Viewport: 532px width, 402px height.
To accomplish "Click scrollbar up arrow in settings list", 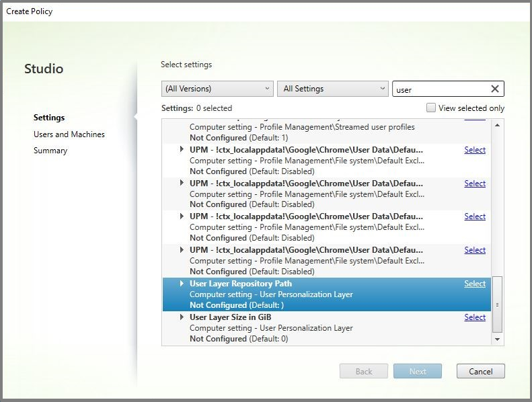I will (498, 125).
